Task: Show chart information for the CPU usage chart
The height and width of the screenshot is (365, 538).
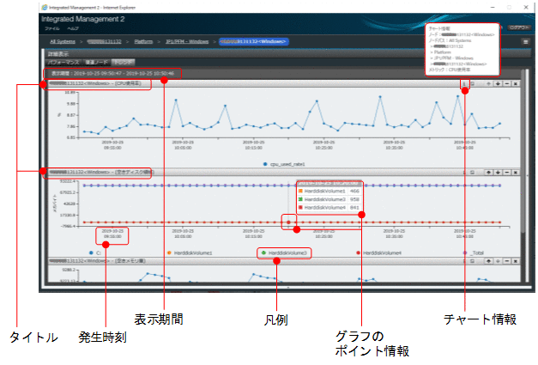Action: [x=464, y=84]
